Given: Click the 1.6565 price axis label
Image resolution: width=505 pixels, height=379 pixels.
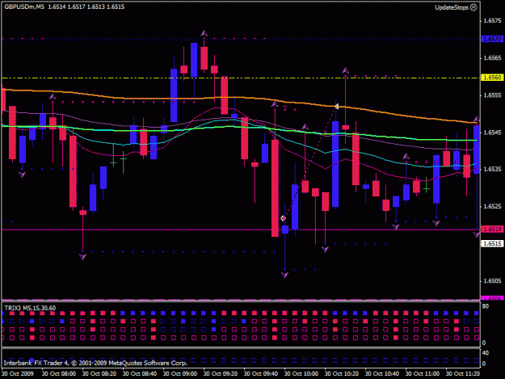Looking at the screenshot, I should tap(492, 58).
